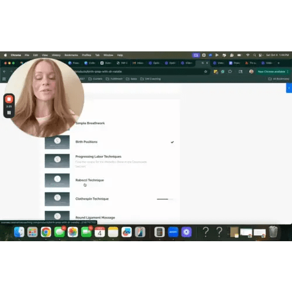This screenshot has width=292, height=292.
Task: Open the History menu
Action: 56,55
